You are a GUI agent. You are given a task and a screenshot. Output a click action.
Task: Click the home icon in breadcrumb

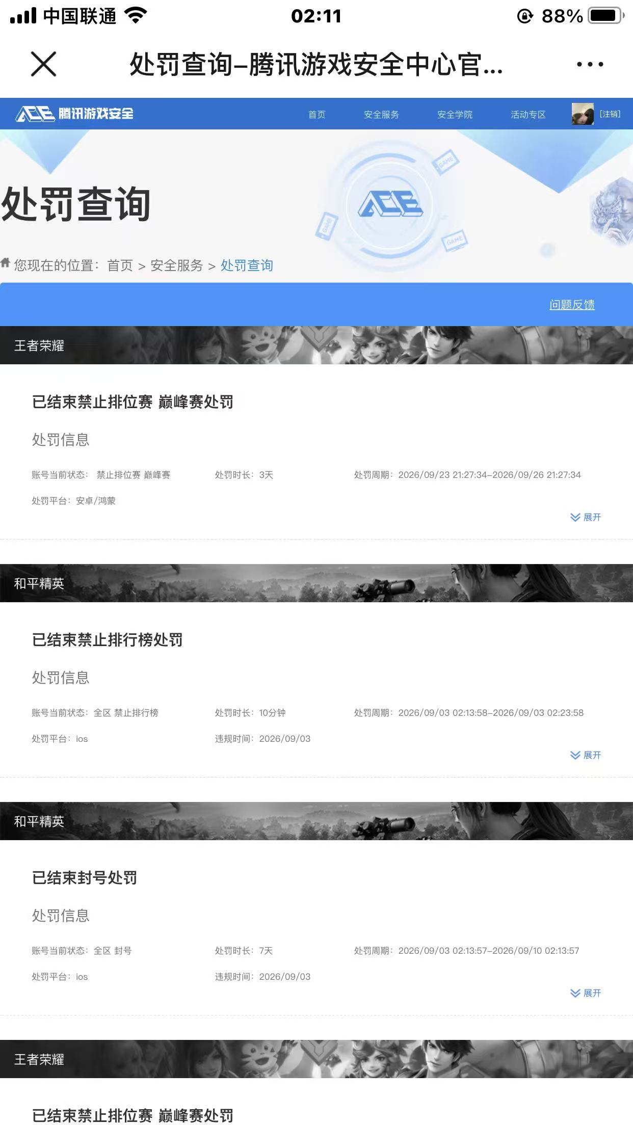click(x=6, y=263)
